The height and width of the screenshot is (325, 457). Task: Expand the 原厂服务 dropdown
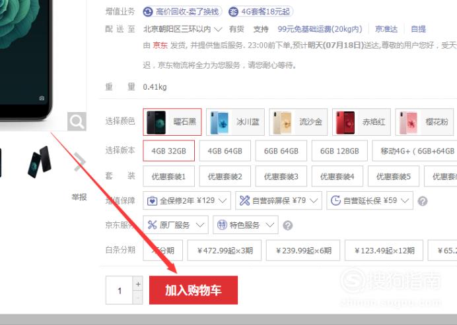(x=176, y=225)
